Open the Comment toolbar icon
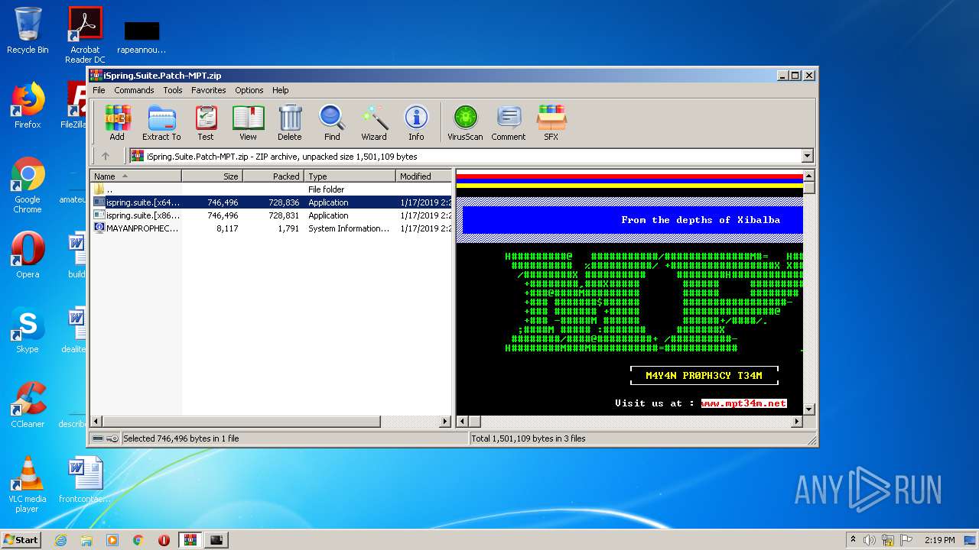Viewport: 979px width, 550px height. point(509,123)
